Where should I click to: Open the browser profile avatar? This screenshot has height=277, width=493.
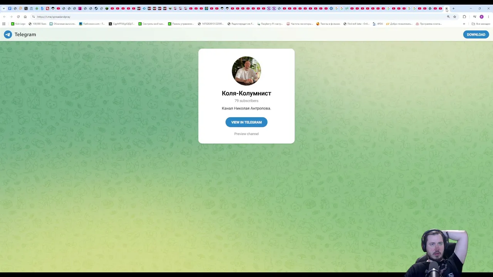tap(481, 17)
